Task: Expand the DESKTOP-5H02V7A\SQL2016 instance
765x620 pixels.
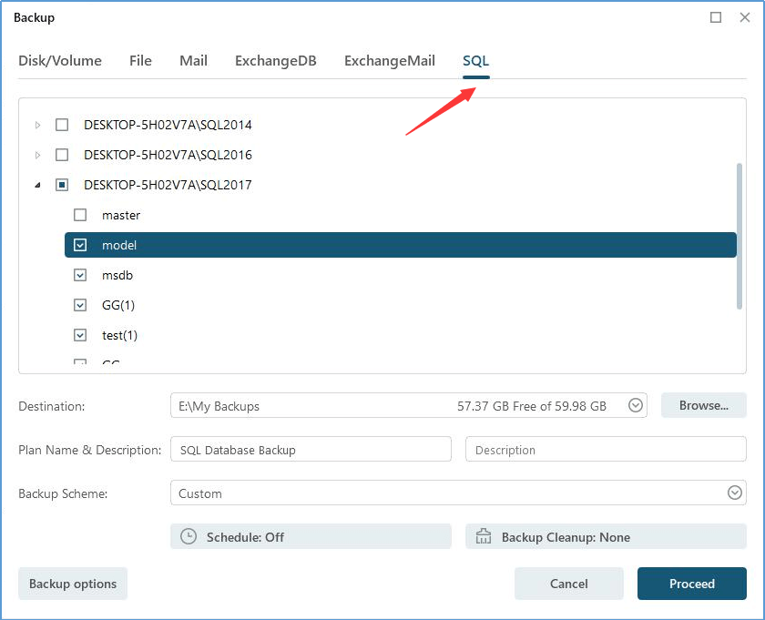Action: coord(37,155)
